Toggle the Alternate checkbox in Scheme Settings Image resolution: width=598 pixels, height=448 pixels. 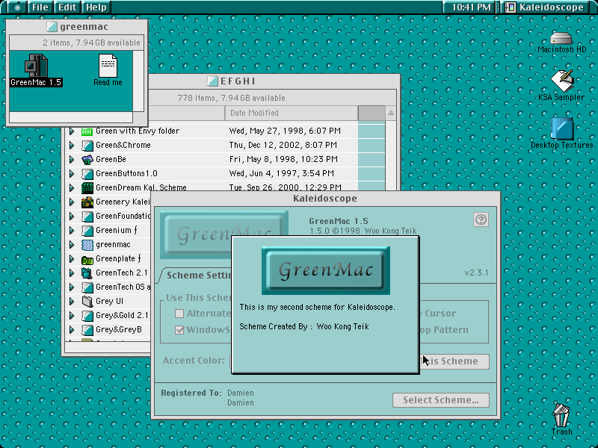pos(179,314)
